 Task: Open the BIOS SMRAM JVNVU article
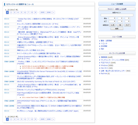[x=49, y=107]
